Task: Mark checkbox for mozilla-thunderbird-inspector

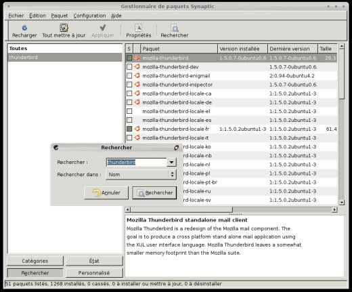Action: pyautogui.click(x=129, y=85)
